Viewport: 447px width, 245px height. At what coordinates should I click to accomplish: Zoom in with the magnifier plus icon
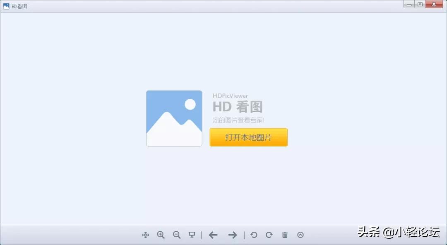(x=161, y=235)
